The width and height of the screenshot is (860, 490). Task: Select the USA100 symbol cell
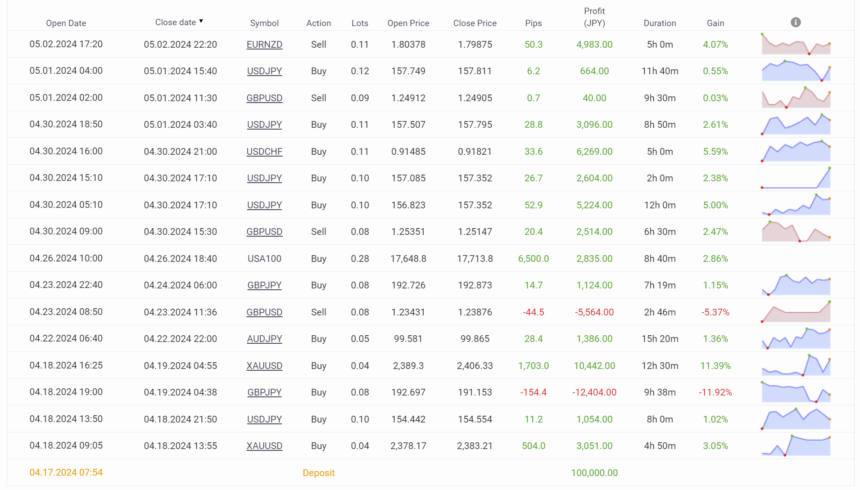point(264,259)
